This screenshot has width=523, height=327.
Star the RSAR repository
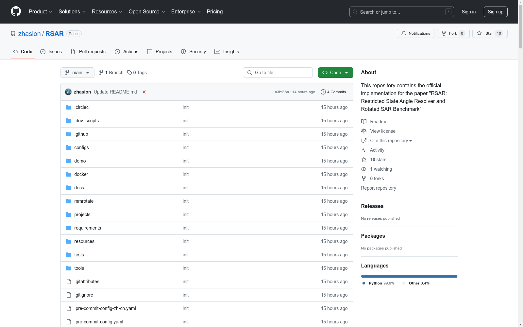[490, 33]
